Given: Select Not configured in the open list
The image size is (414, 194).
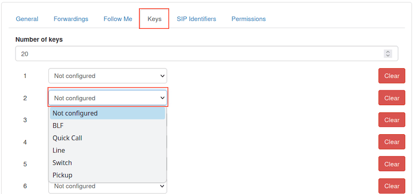Looking at the screenshot, I should [x=75, y=113].
